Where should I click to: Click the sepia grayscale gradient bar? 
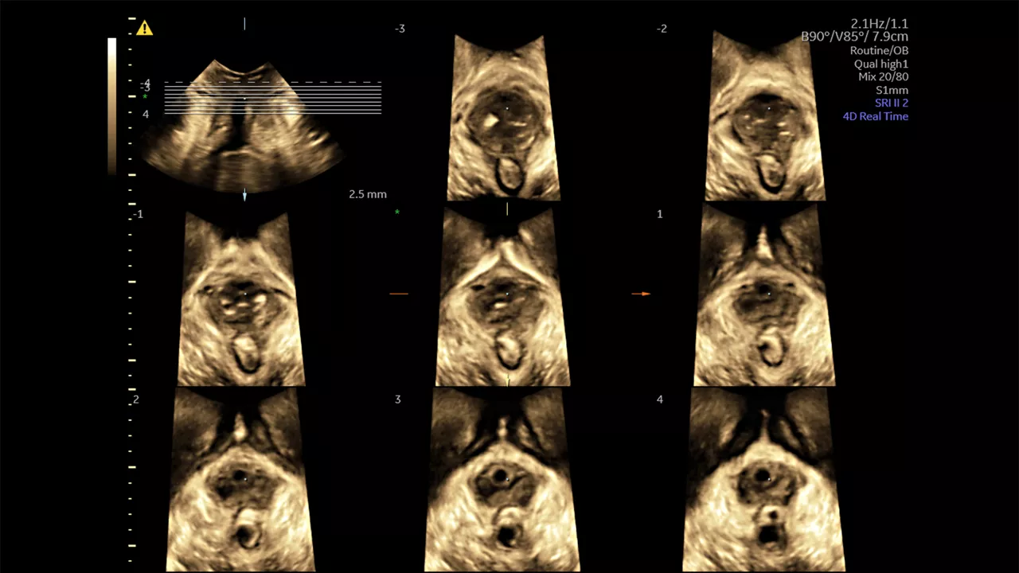[x=111, y=106]
